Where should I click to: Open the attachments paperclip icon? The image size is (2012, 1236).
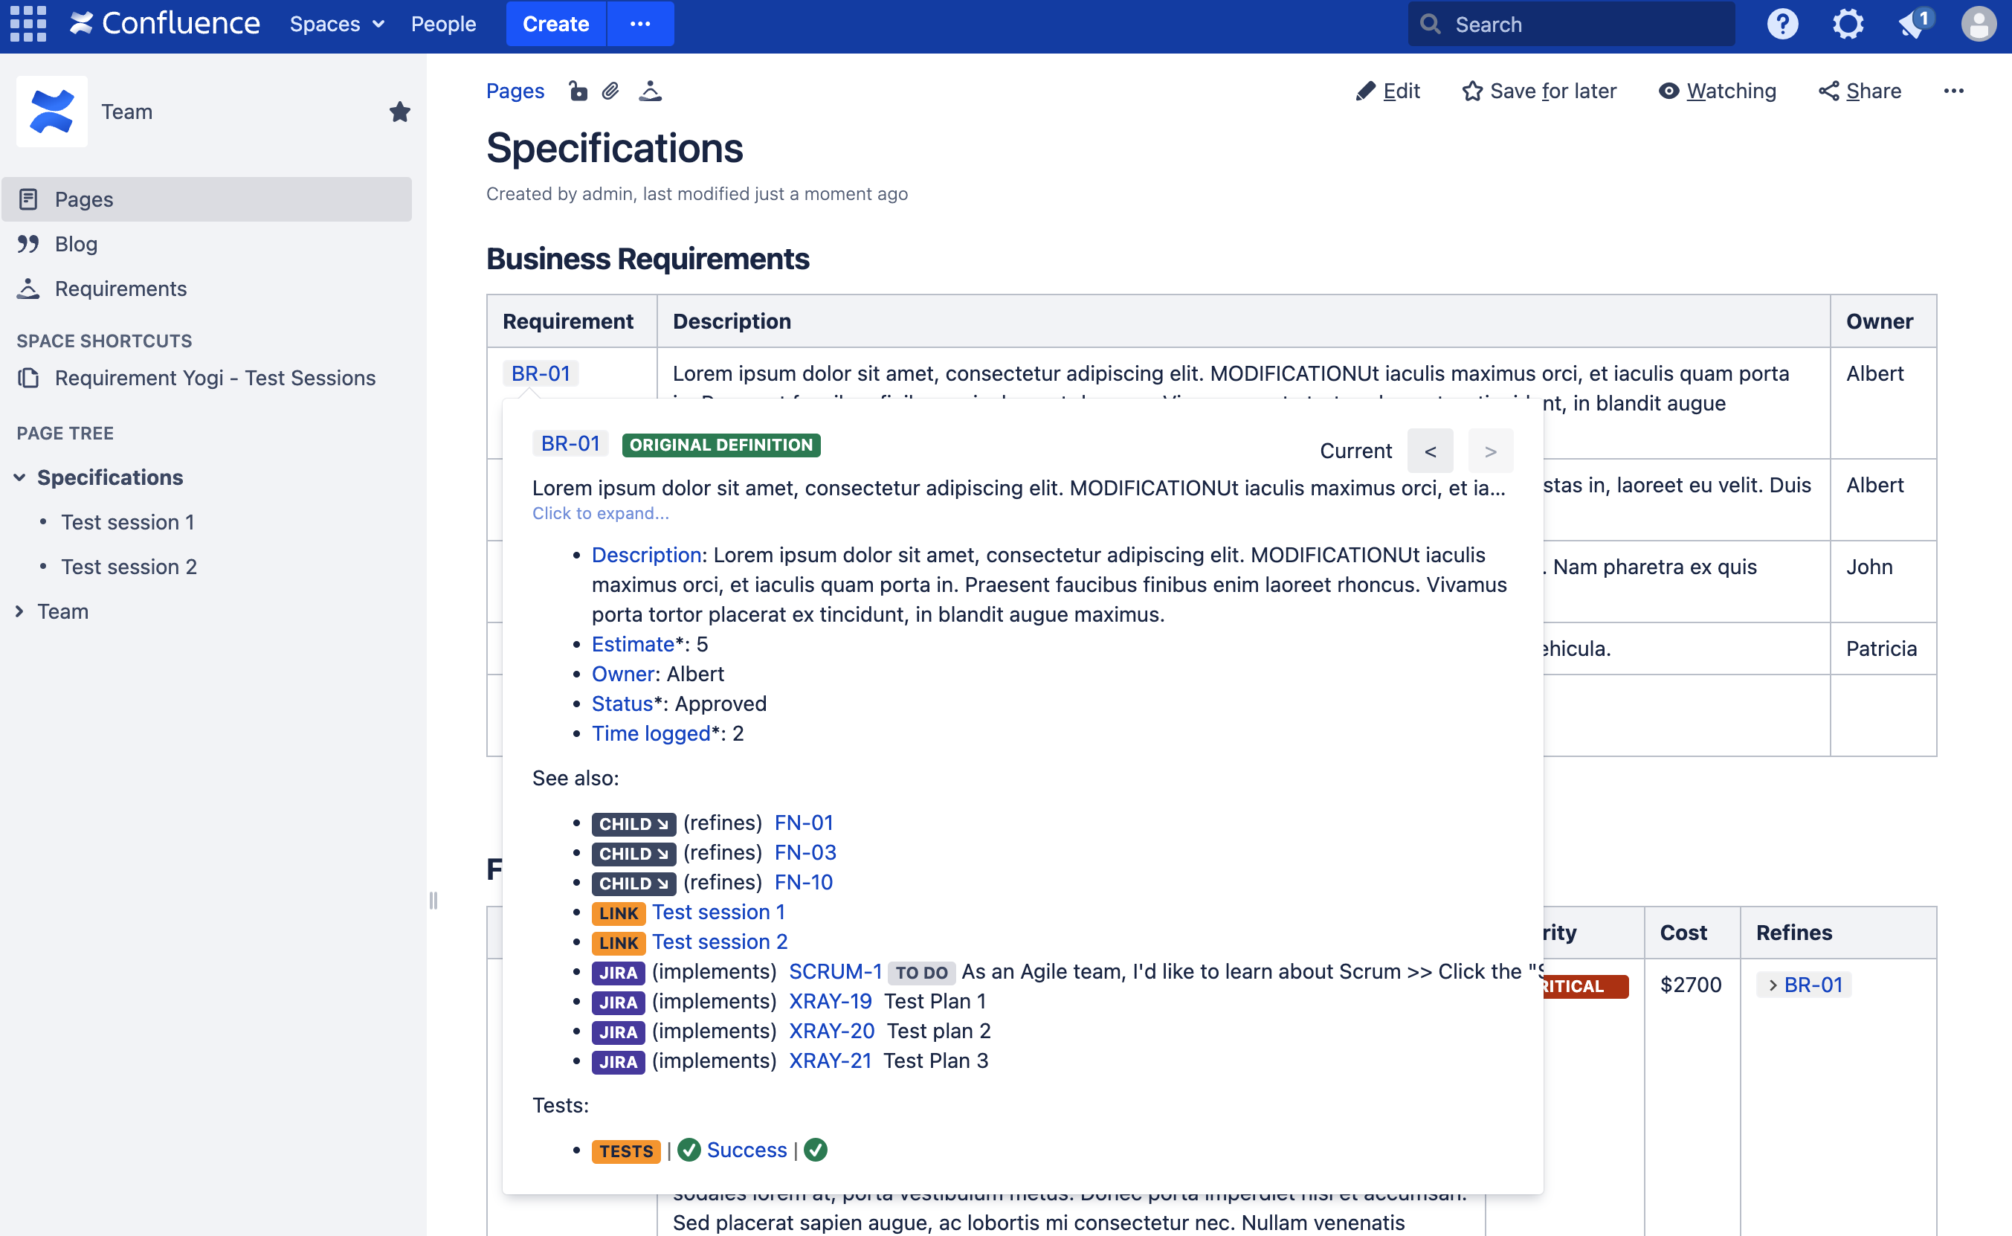click(610, 91)
